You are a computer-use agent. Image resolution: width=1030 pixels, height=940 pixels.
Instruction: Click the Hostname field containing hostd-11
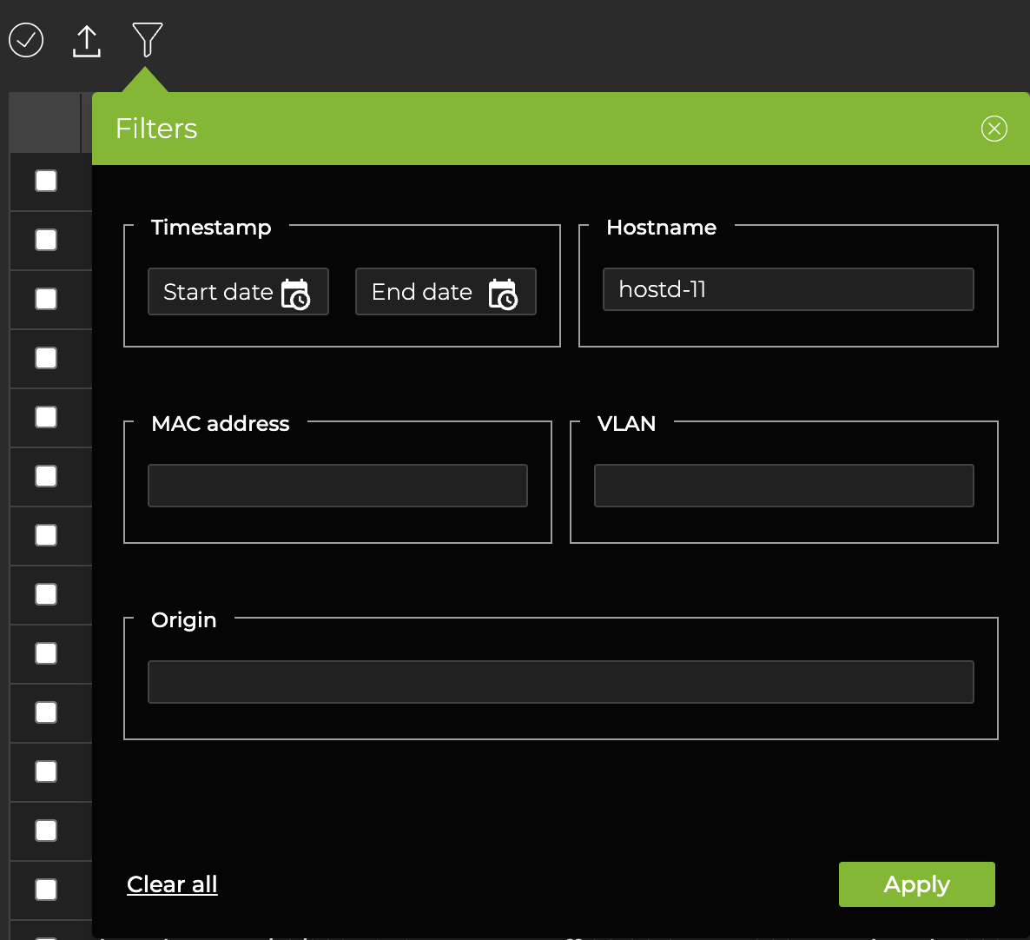[788, 288]
